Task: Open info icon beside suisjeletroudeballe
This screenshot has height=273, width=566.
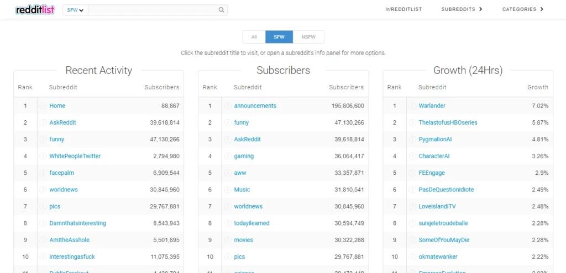Action: point(412,223)
